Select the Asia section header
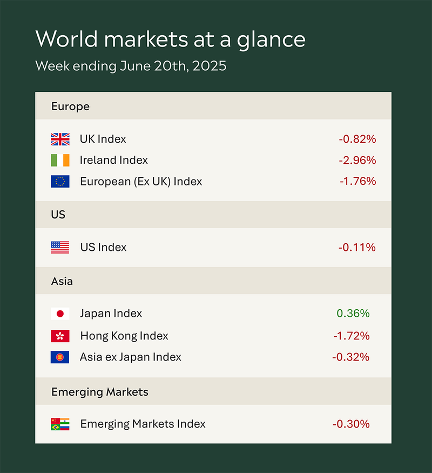Screen dimensions: 432x473 pyautogui.click(x=213, y=281)
